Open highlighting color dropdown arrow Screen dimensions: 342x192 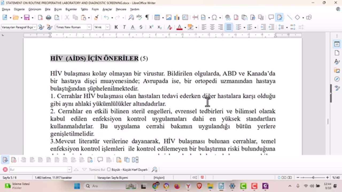click(196, 27)
